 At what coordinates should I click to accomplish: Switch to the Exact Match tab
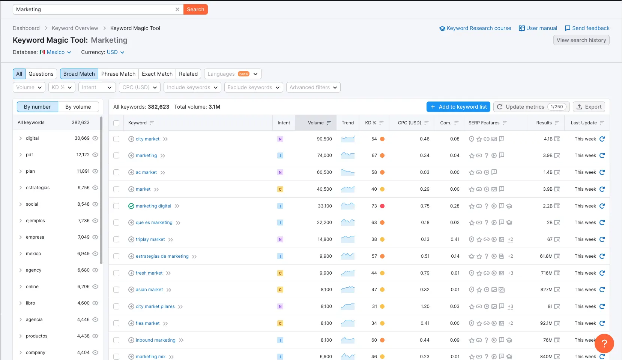tap(157, 74)
